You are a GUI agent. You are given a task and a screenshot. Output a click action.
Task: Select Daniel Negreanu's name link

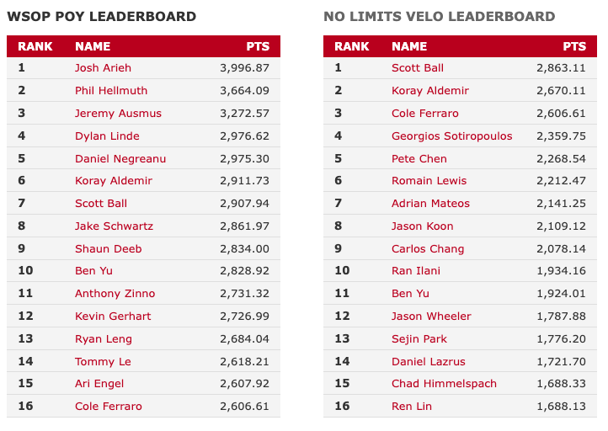[120, 158]
